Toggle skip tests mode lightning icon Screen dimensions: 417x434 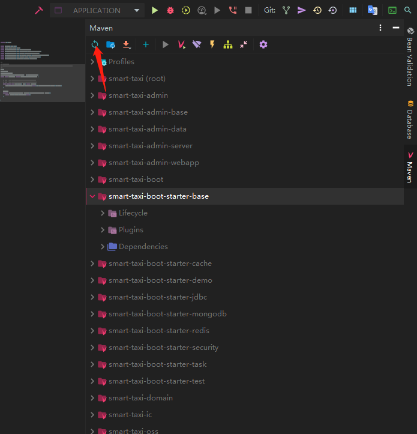click(x=212, y=44)
